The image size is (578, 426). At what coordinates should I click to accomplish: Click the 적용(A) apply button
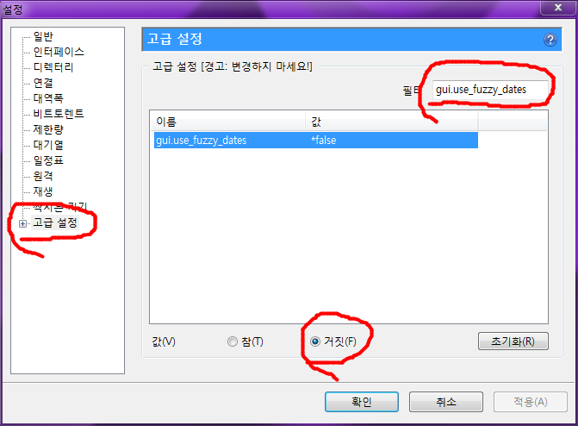[x=530, y=402]
